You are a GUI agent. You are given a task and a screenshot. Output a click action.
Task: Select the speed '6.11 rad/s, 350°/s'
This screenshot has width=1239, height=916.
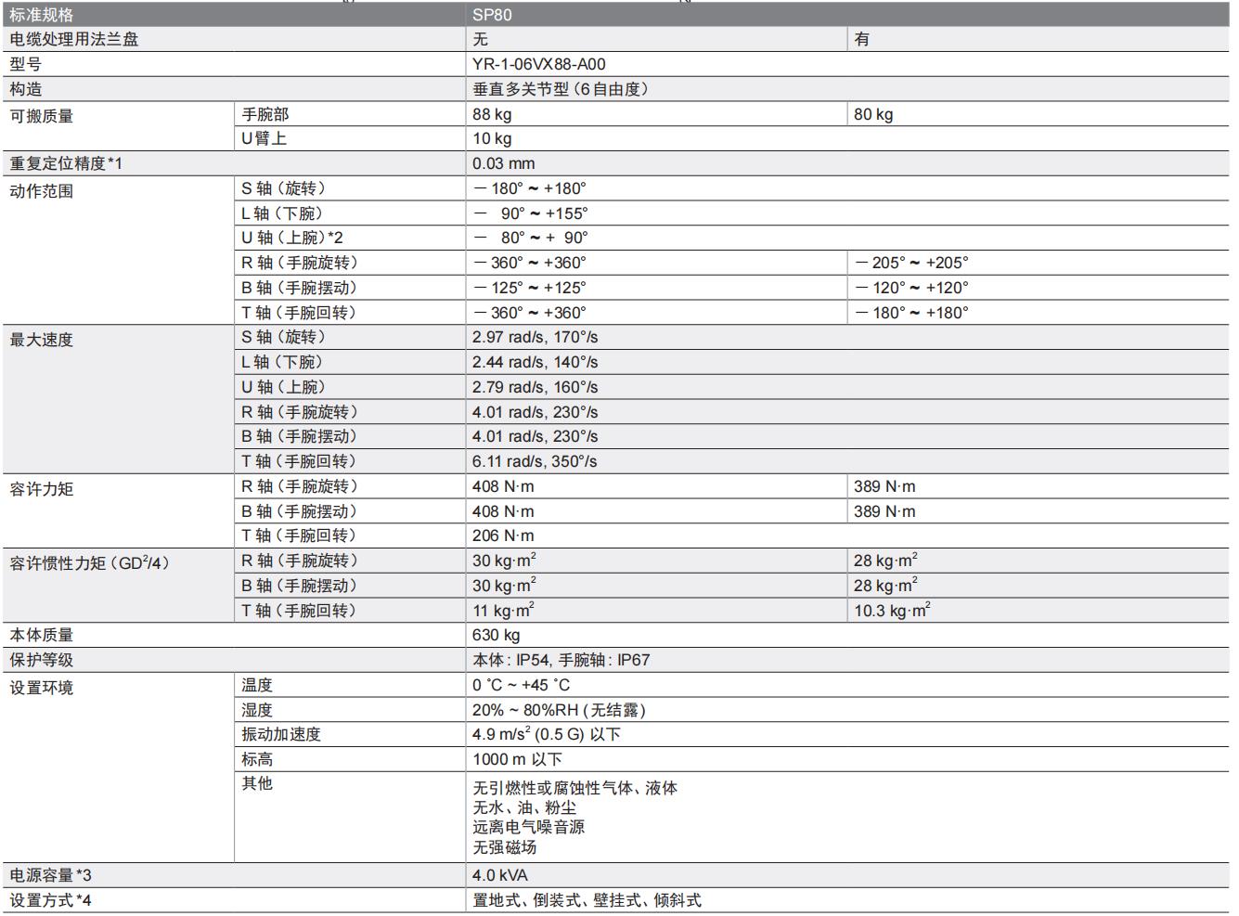coord(536,461)
